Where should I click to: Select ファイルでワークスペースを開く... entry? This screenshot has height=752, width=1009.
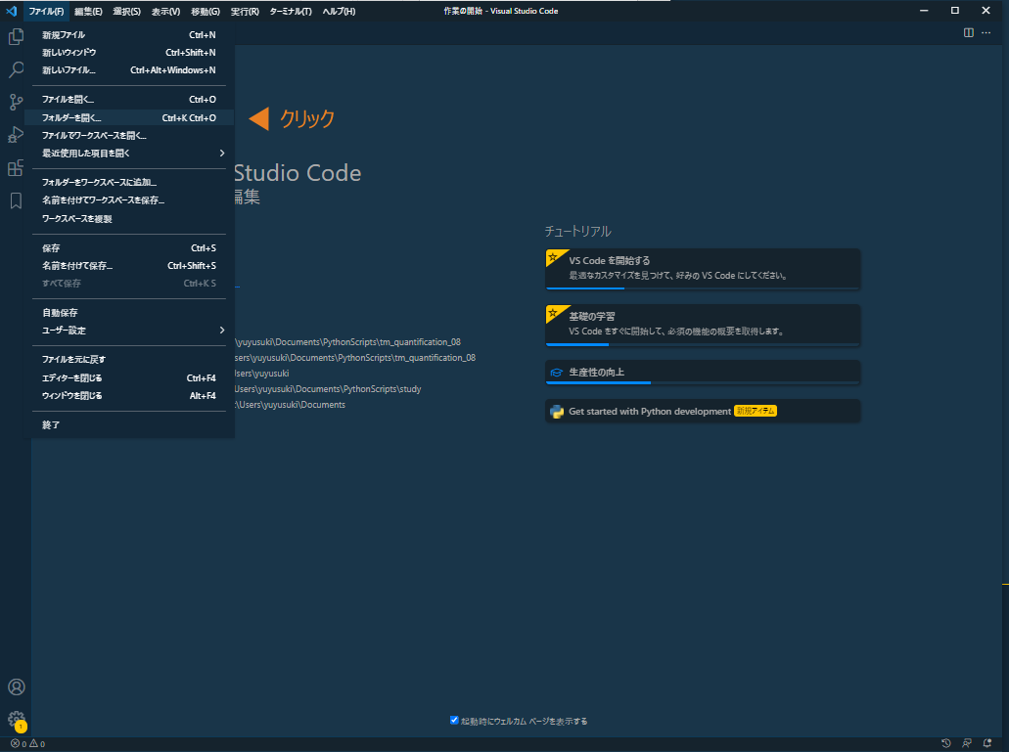point(129,136)
